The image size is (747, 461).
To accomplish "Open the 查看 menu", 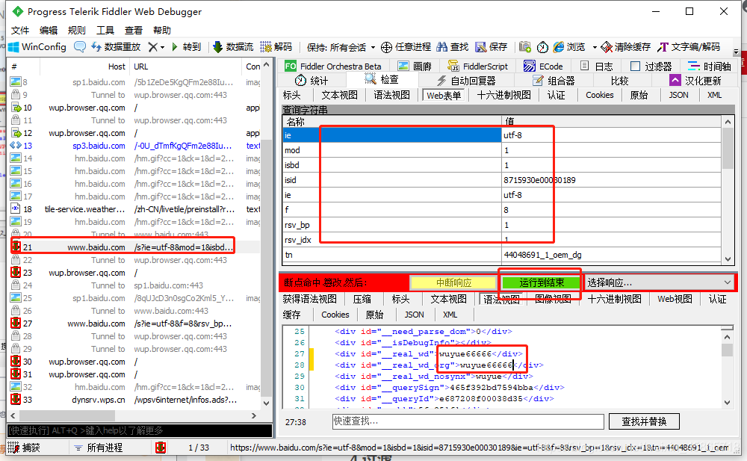I will 134,30.
